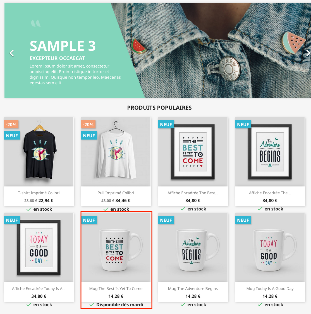
Task: Open the Pull Imprimé Colibri product link
Action: [116, 193]
